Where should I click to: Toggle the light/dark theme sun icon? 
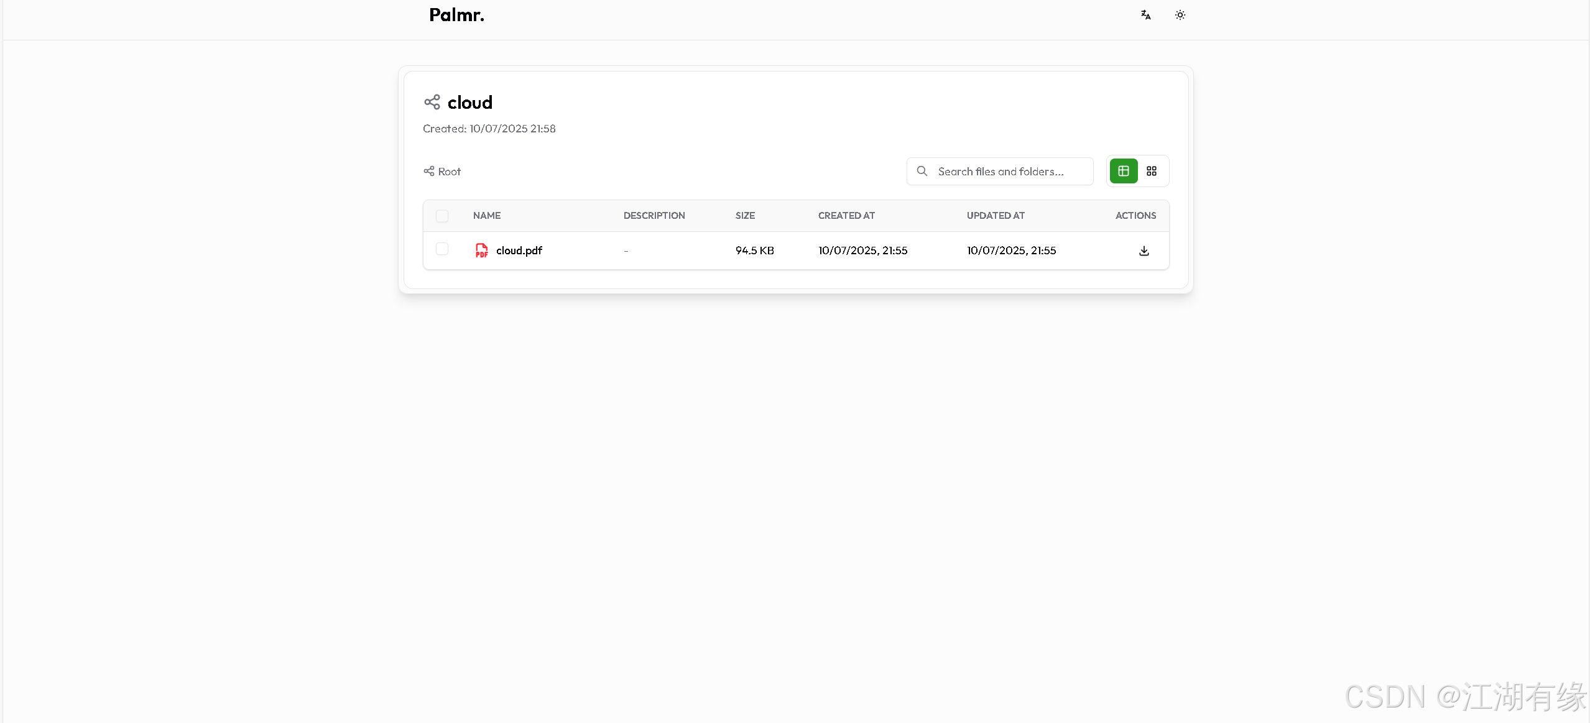point(1180,15)
